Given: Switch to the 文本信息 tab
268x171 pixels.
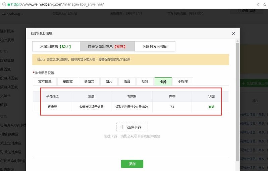Looking at the screenshot, I should coord(45,81).
